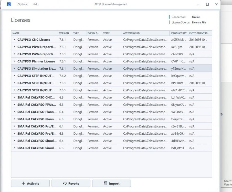Click the PRODUCT KEY column header

coord(178,33)
